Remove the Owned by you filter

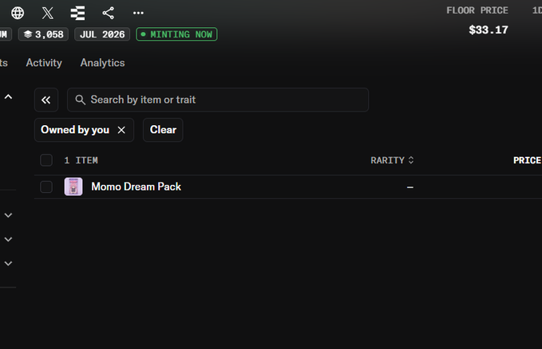coord(121,130)
